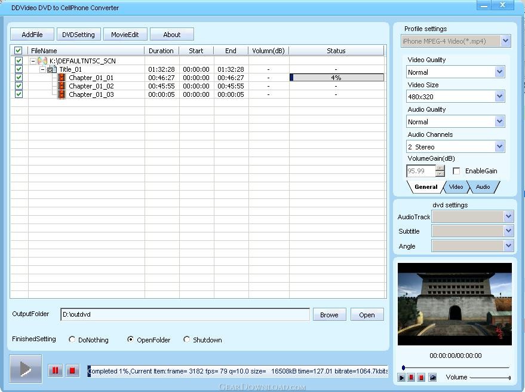The height and width of the screenshot is (392, 525).
Task: Open DVDSetting
Action: pyautogui.click(x=78, y=35)
